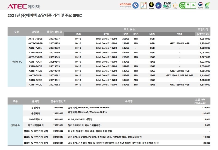Click the option price 139,000
This screenshot has width=218, height=150.
206,107
